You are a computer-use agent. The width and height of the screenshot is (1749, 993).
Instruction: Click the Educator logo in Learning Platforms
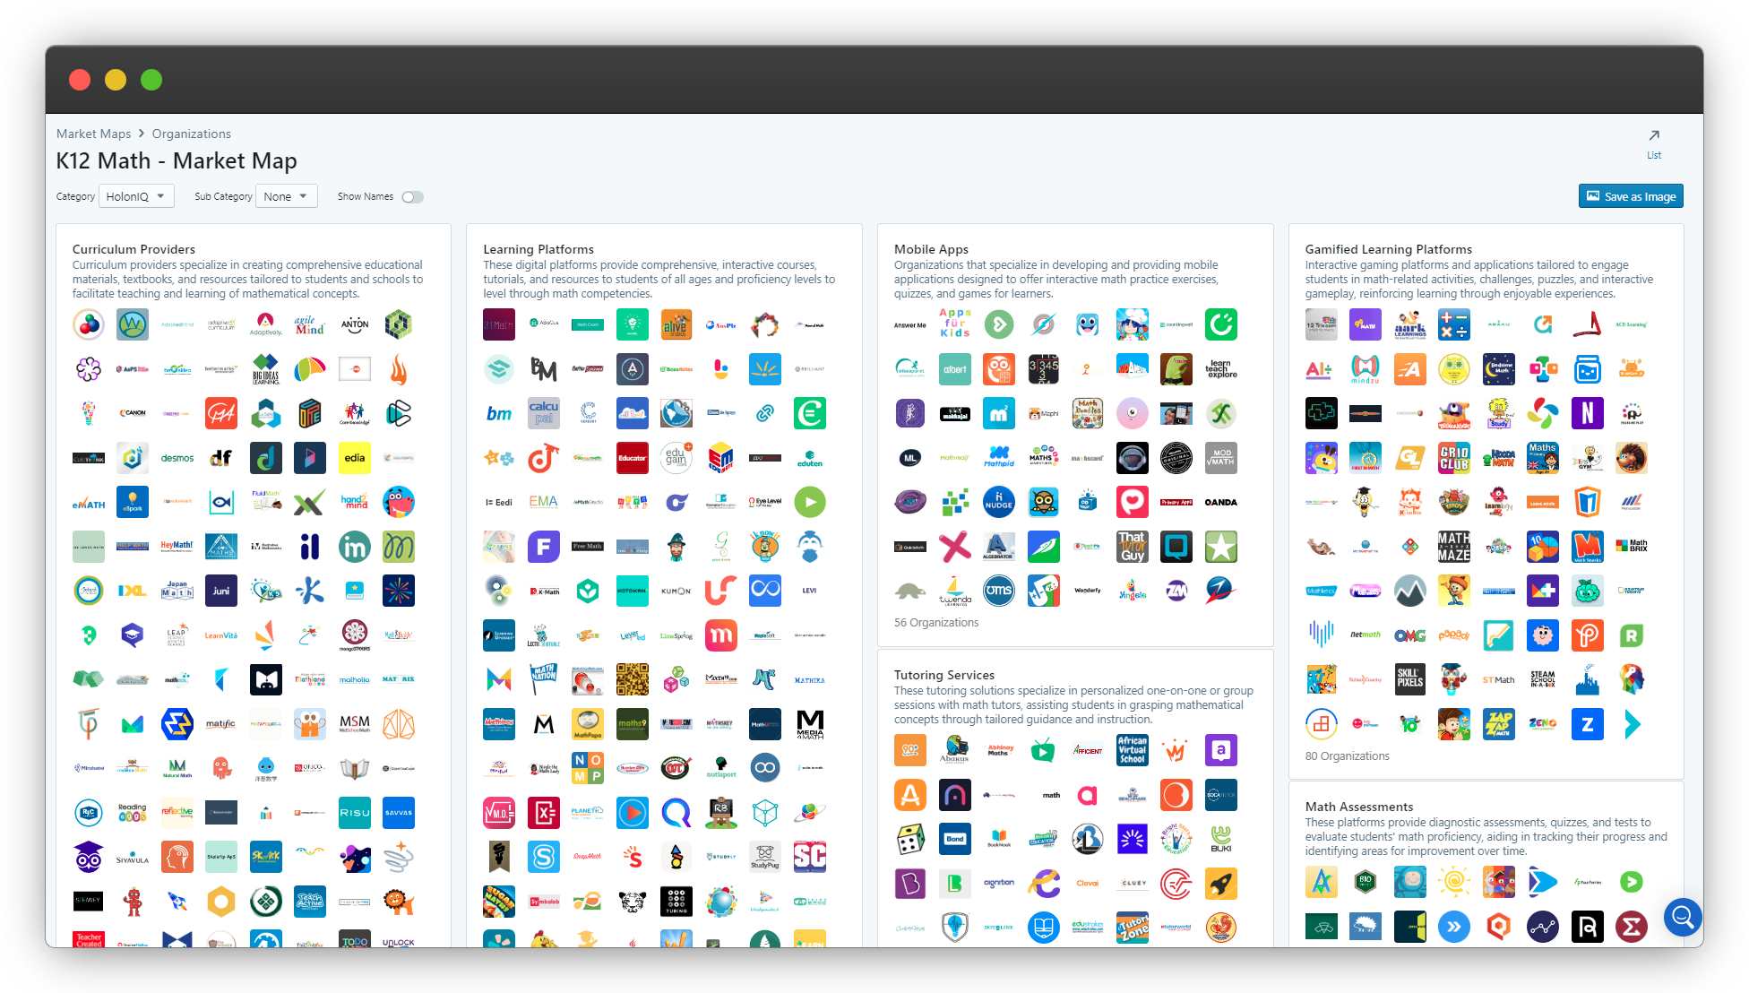tap(632, 458)
